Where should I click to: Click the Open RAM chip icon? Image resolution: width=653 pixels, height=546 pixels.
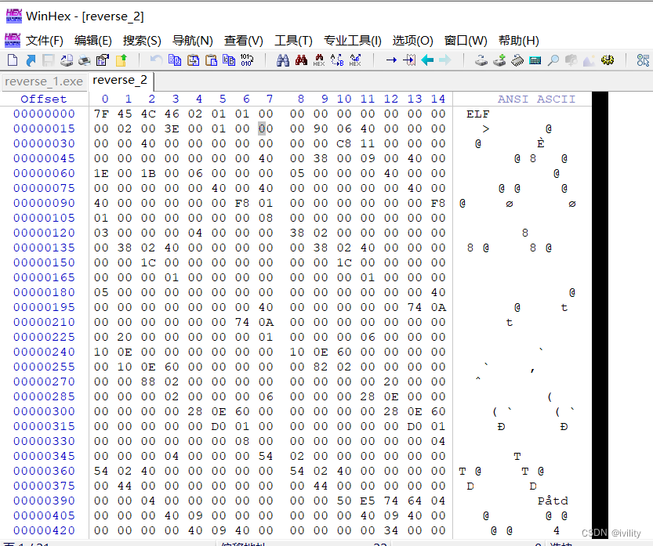[517, 60]
